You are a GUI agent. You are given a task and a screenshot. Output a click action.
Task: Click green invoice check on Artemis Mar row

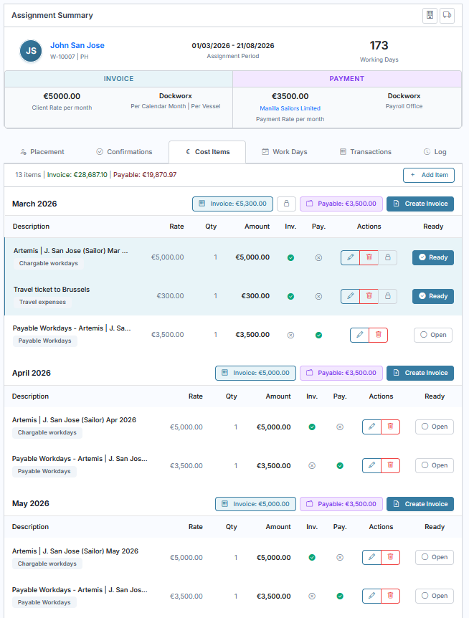(291, 258)
